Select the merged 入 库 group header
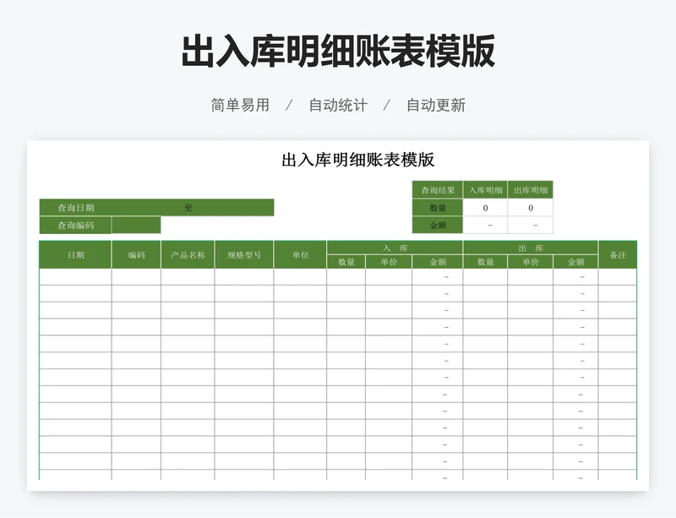Viewport: 676px width, 518px height. tap(395, 248)
